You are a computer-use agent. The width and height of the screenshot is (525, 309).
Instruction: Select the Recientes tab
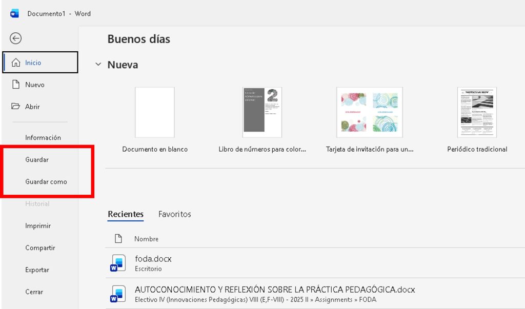pyautogui.click(x=126, y=214)
